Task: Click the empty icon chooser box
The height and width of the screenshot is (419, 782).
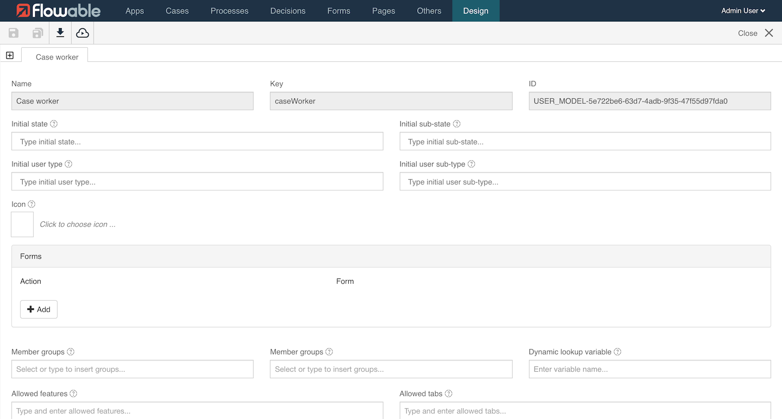Action: tap(22, 224)
